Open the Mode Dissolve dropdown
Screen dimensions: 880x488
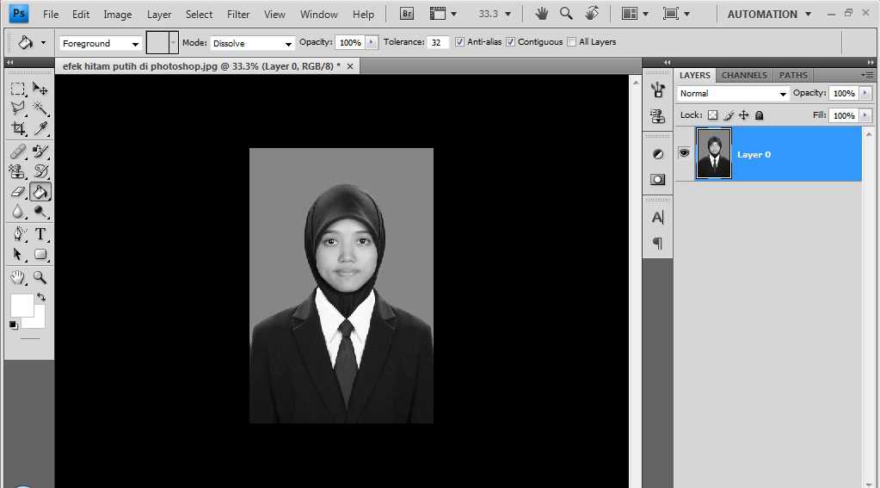click(252, 43)
